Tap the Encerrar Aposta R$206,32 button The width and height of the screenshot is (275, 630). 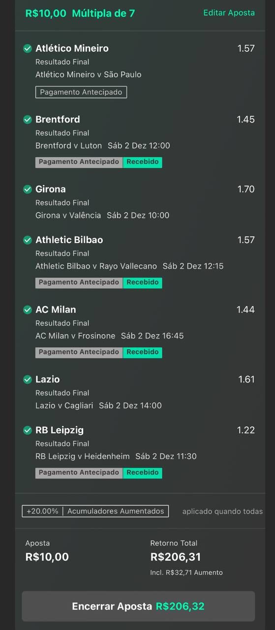click(138, 606)
